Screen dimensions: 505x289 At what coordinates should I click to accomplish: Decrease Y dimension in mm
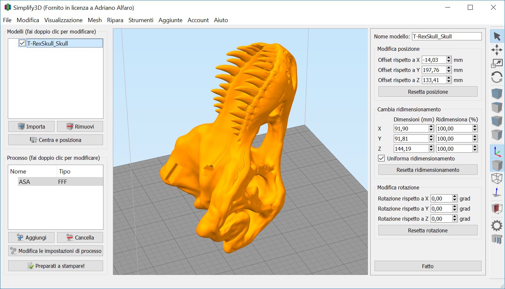point(431,140)
